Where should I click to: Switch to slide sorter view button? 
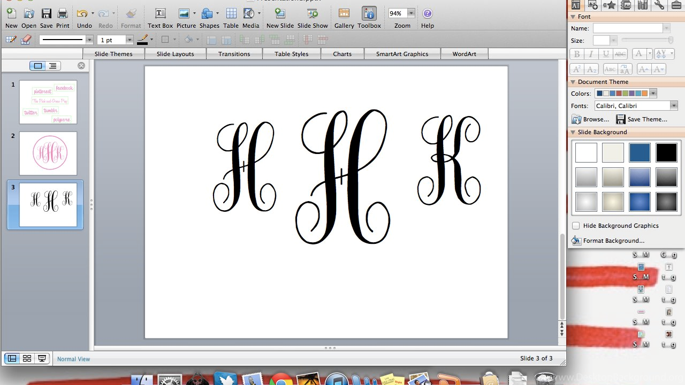pyautogui.click(x=27, y=359)
